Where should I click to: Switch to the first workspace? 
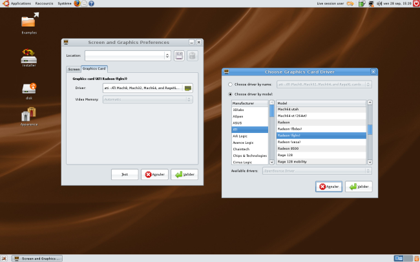pyautogui.click(x=399, y=258)
